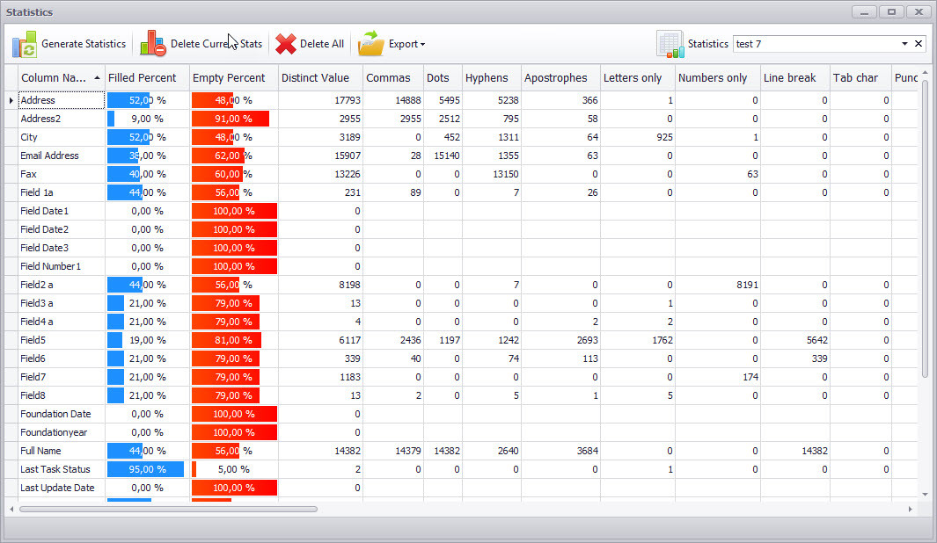Select the Field5 row name
Image resolution: width=937 pixels, height=543 pixels.
(33, 340)
